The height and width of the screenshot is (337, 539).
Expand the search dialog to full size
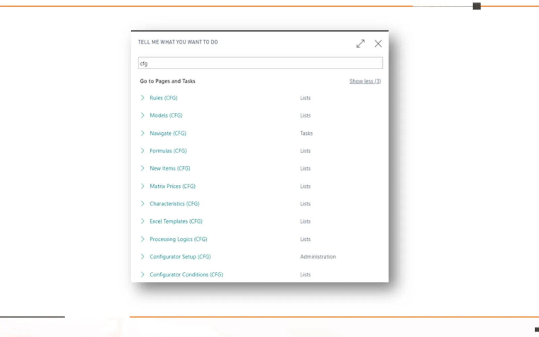click(360, 43)
